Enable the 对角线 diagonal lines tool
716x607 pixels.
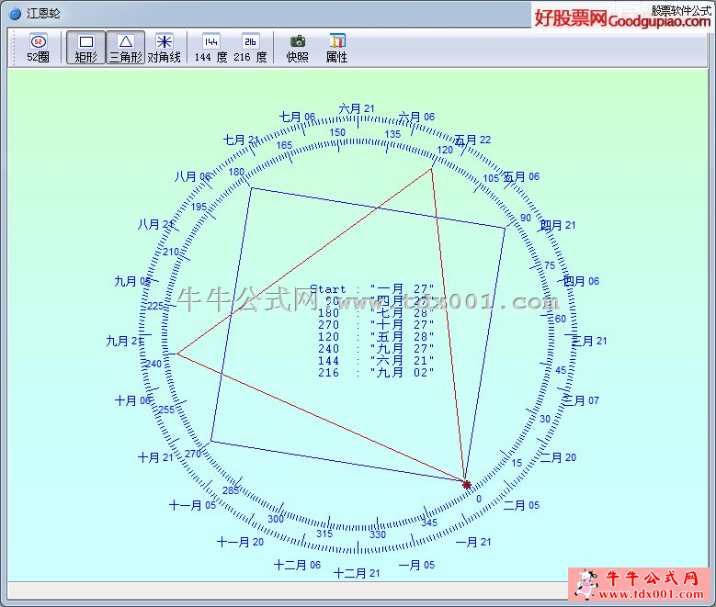tap(164, 48)
